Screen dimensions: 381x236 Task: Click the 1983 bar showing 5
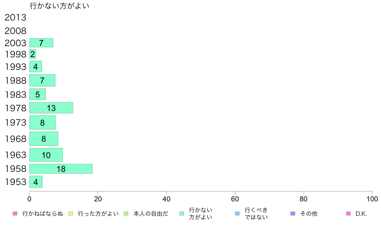point(38,94)
